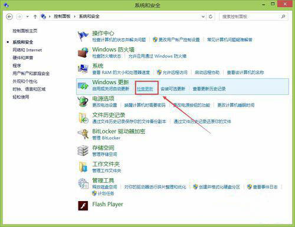The width and height of the screenshot is (295, 227).
Task: Open the 电源选项 battery icon
Action: pos(83,101)
